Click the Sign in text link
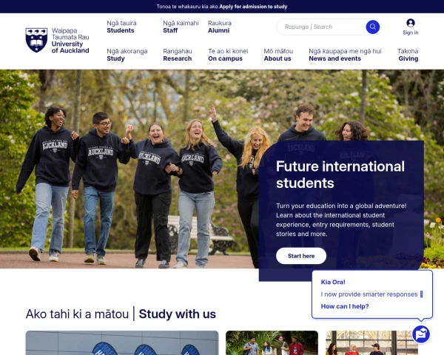The height and width of the screenshot is (355, 444). (x=410, y=33)
